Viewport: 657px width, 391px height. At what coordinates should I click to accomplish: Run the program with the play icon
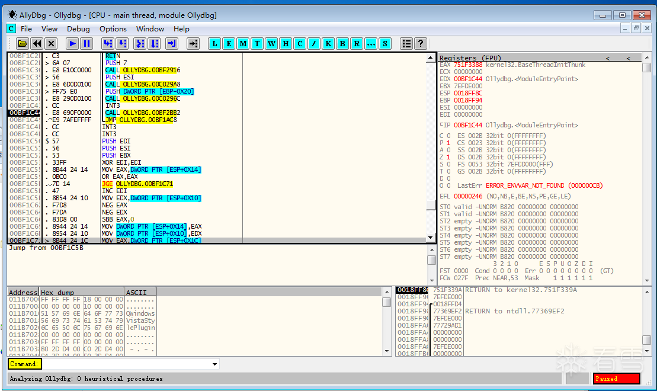[x=72, y=44]
